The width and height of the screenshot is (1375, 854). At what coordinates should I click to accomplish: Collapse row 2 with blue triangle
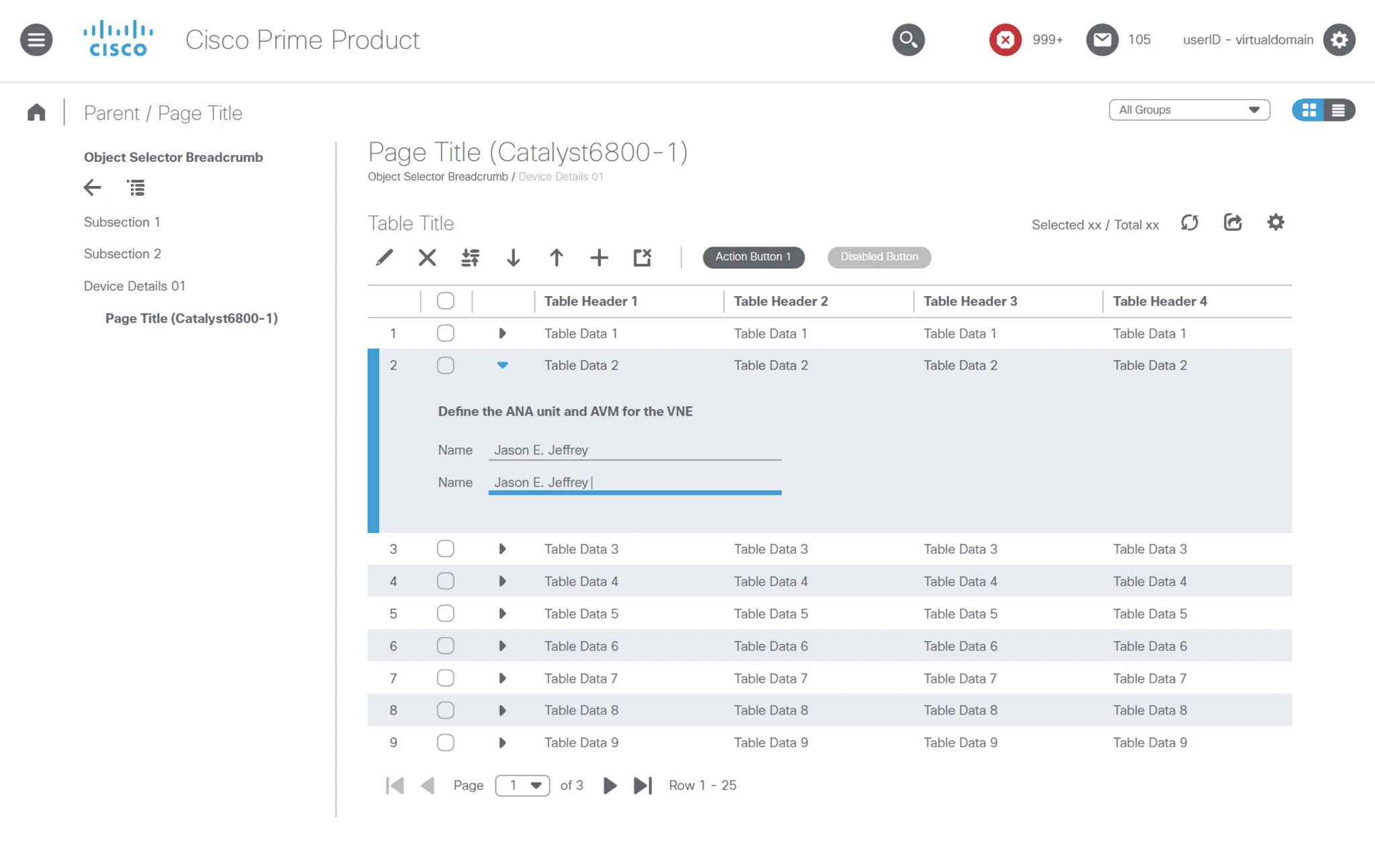502,365
